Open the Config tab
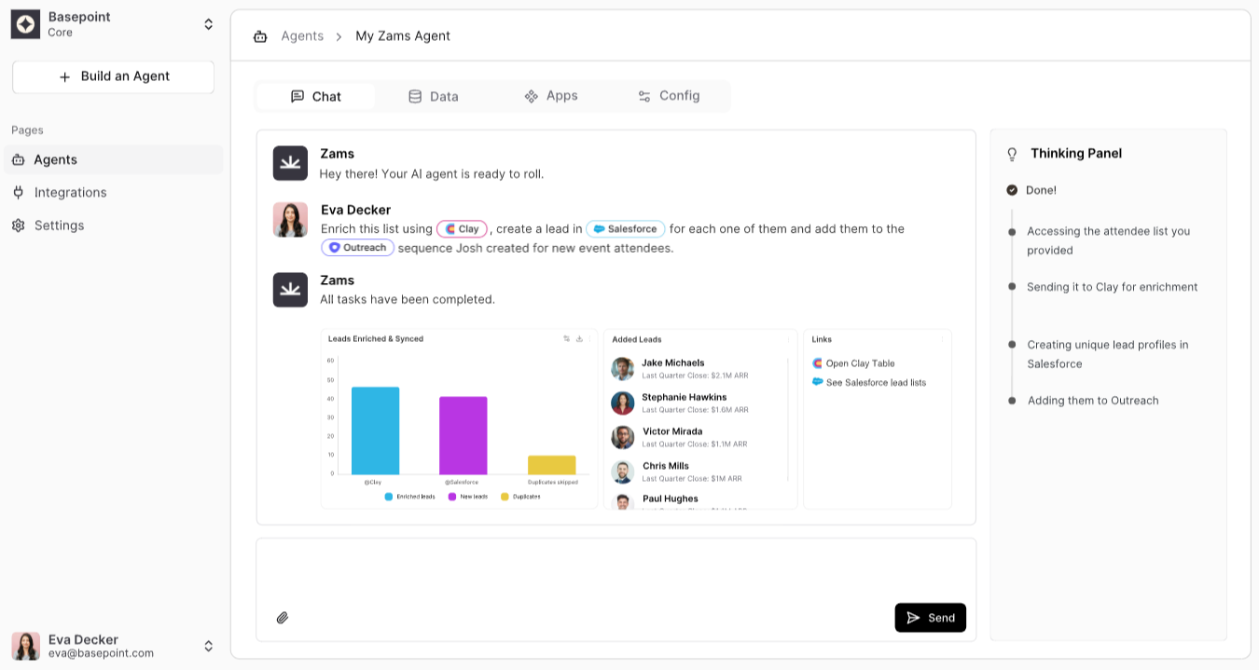The height and width of the screenshot is (670, 1259). [x=669, y=96]
